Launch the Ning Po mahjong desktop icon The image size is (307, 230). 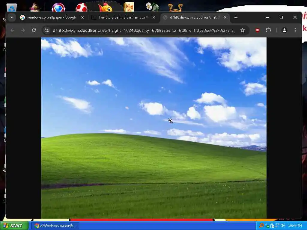coord(129,7)
